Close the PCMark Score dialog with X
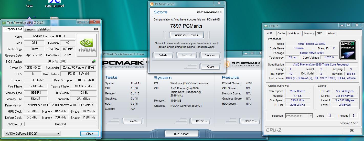 click(219, 3)
